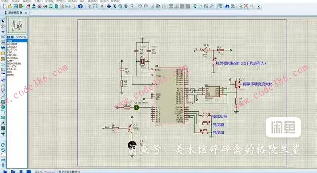The height and width of the screenshot is (173, 317).
Task: Activate component mode tool
Action: [3, 26]
